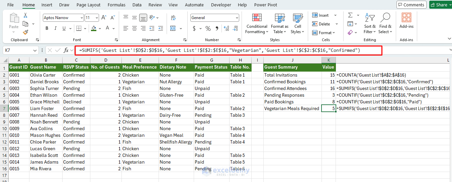Click the Insert Function fx icon
The height and width of the screenshot is (182, 452).
pos(66,50)
